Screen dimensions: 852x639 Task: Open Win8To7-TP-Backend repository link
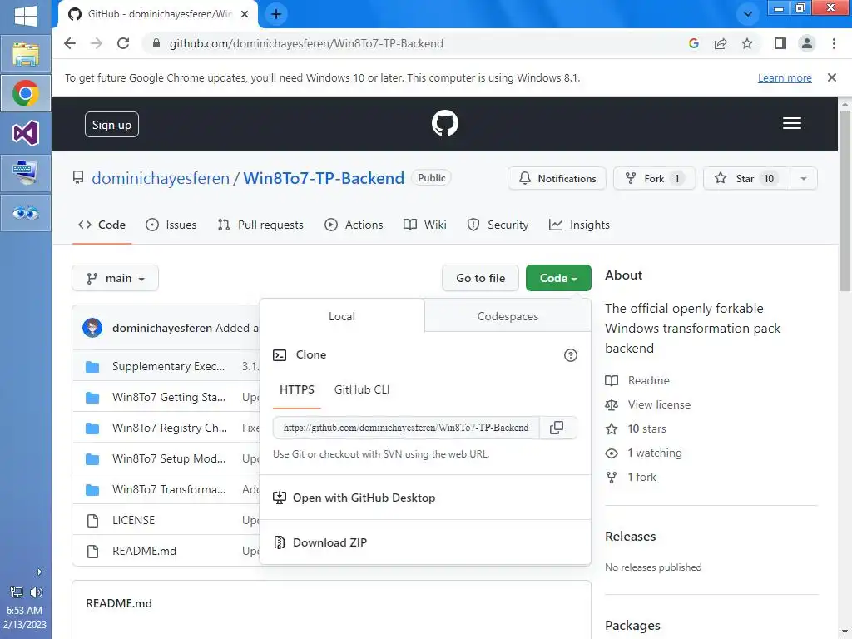[x=324, y=178]
